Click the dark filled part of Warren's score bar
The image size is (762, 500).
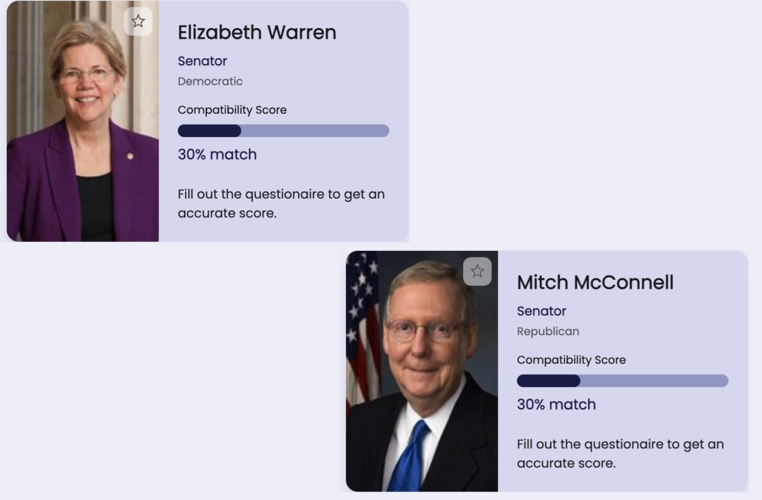point(209,131)
